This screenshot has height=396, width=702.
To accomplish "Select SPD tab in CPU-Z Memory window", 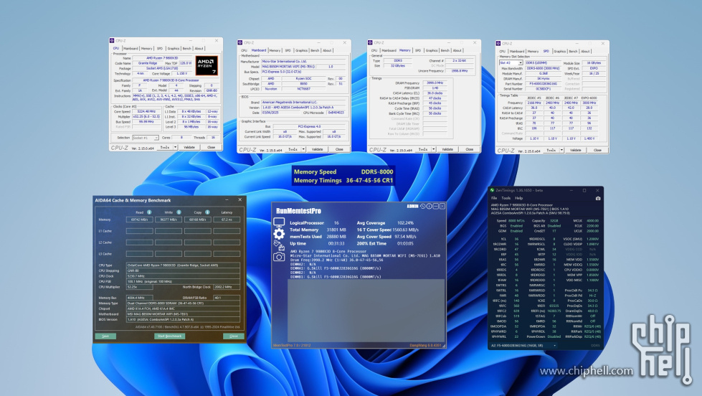I will pos(418,50).
